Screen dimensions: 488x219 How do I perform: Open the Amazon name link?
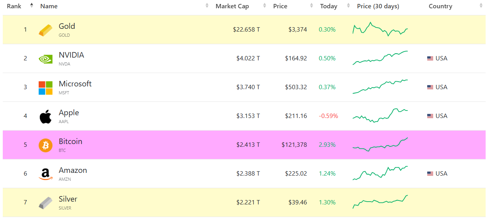tap(73, 170)
